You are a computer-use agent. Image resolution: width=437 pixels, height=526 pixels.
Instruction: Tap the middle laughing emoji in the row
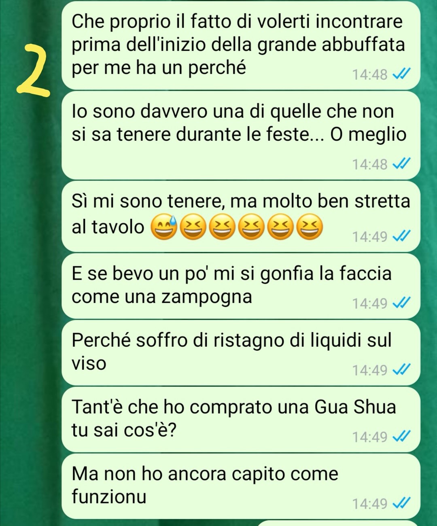tap(251, 228)
